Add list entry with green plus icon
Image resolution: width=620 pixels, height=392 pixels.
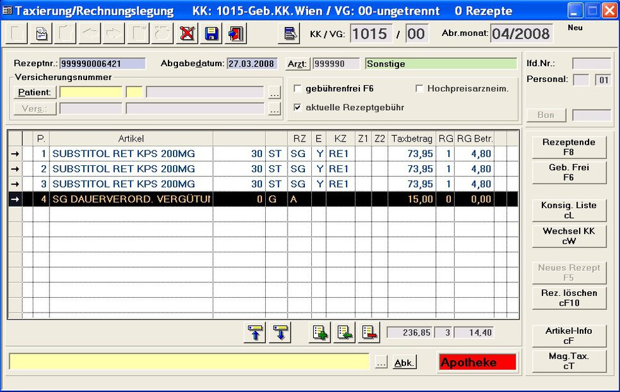(320, 332)
